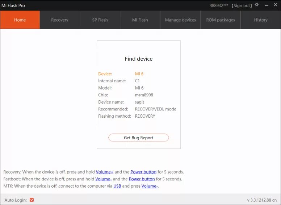Toggle the Auto Login checkbox
The width and height of the screenshot is (281, 205).
click(32, 200)
